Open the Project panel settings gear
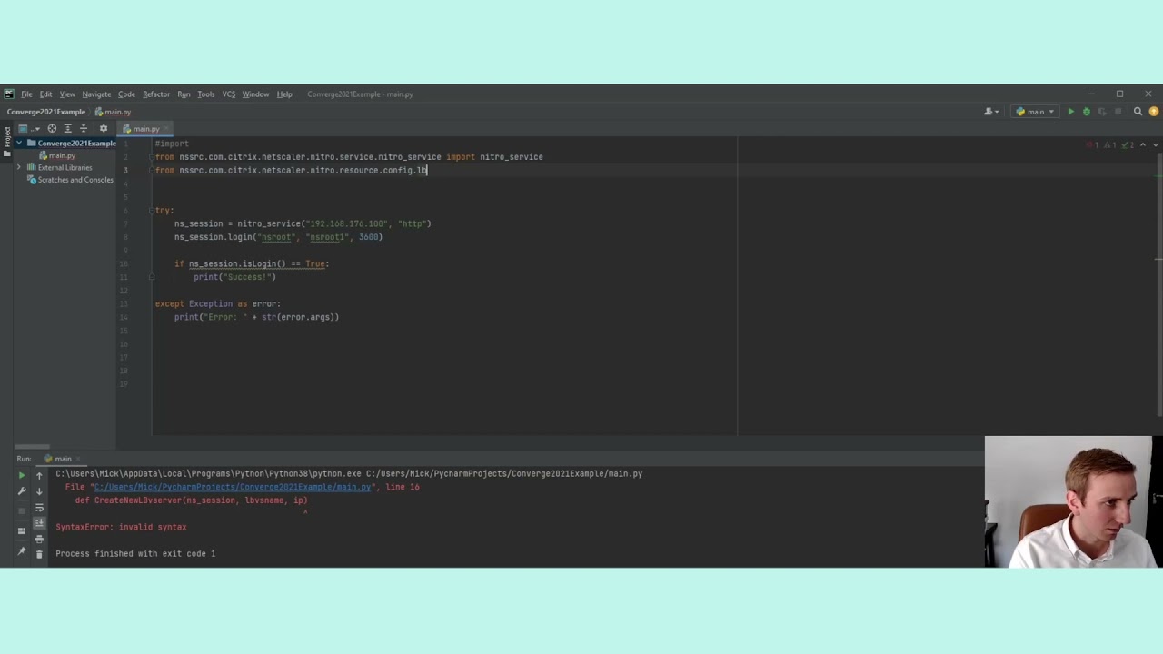Viewport: 1163px width, 654px height. (103, 129)
